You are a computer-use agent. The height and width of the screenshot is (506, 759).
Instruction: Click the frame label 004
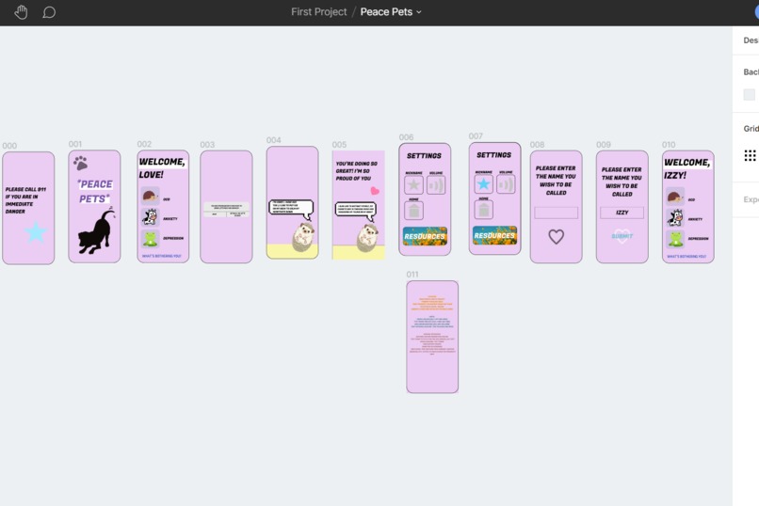pos(273,140)
